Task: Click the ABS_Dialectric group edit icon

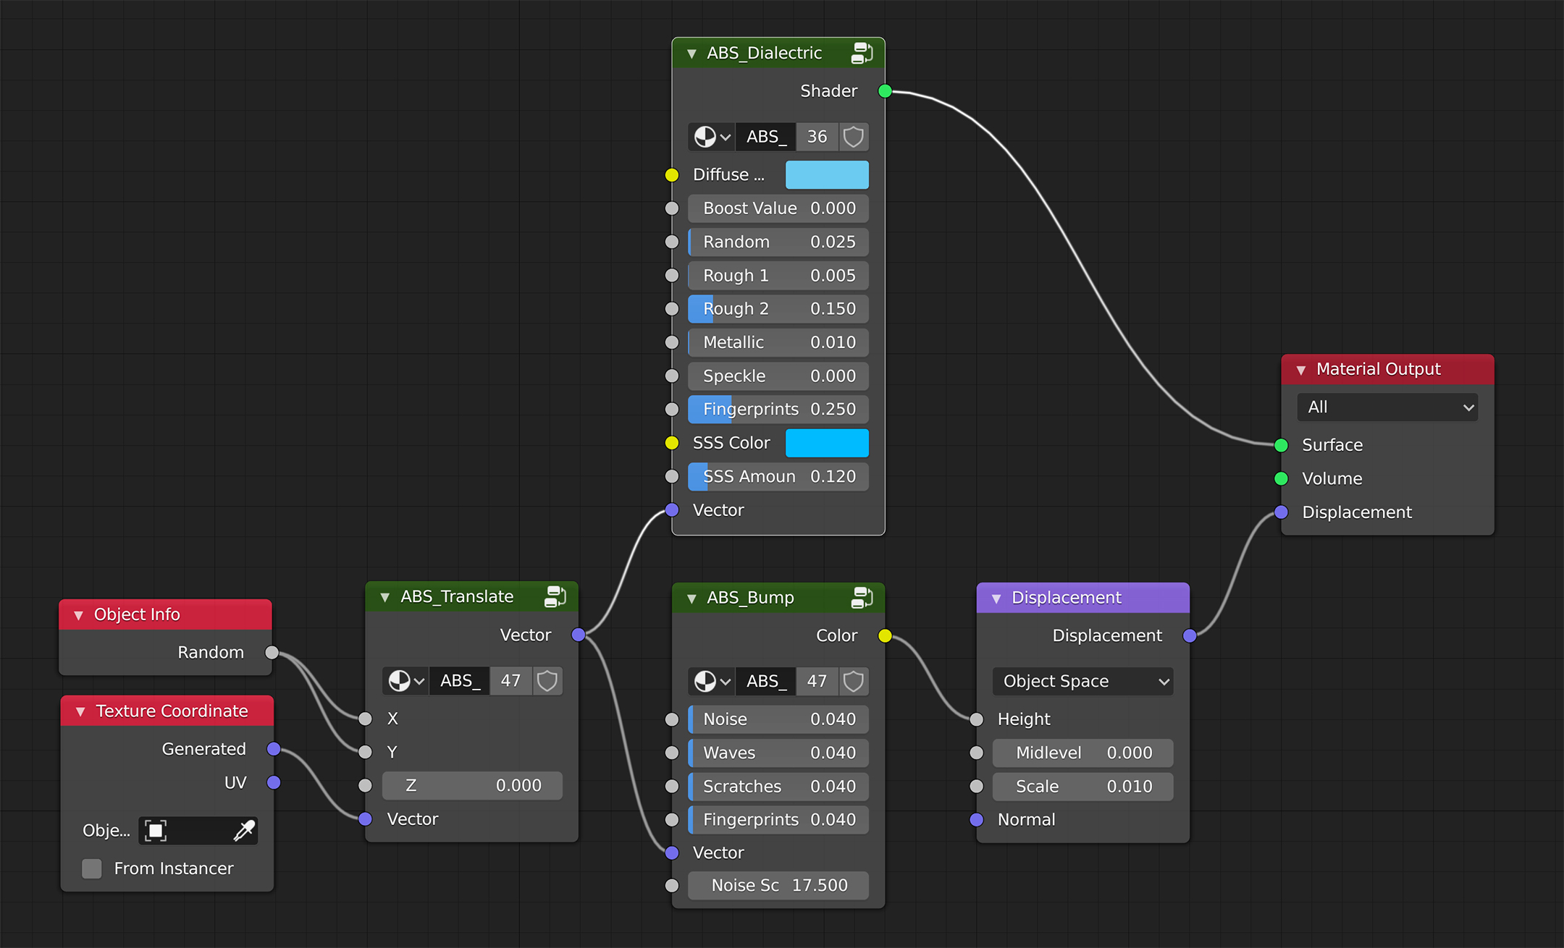Action: [x=862, y=53]
